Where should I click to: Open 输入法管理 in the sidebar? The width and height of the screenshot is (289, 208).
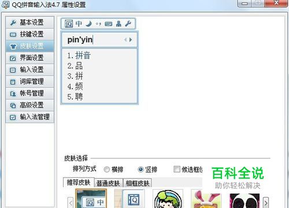pos(30,117)
